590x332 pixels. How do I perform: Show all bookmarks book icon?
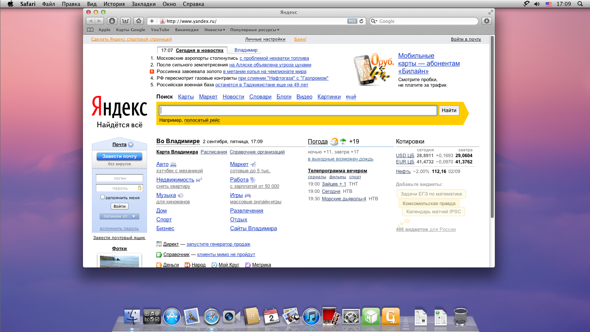click(90, 30)
